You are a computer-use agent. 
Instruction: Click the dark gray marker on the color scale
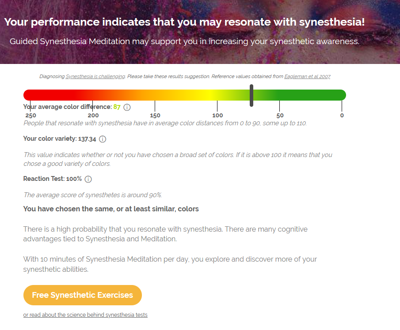tap(251, 95)
